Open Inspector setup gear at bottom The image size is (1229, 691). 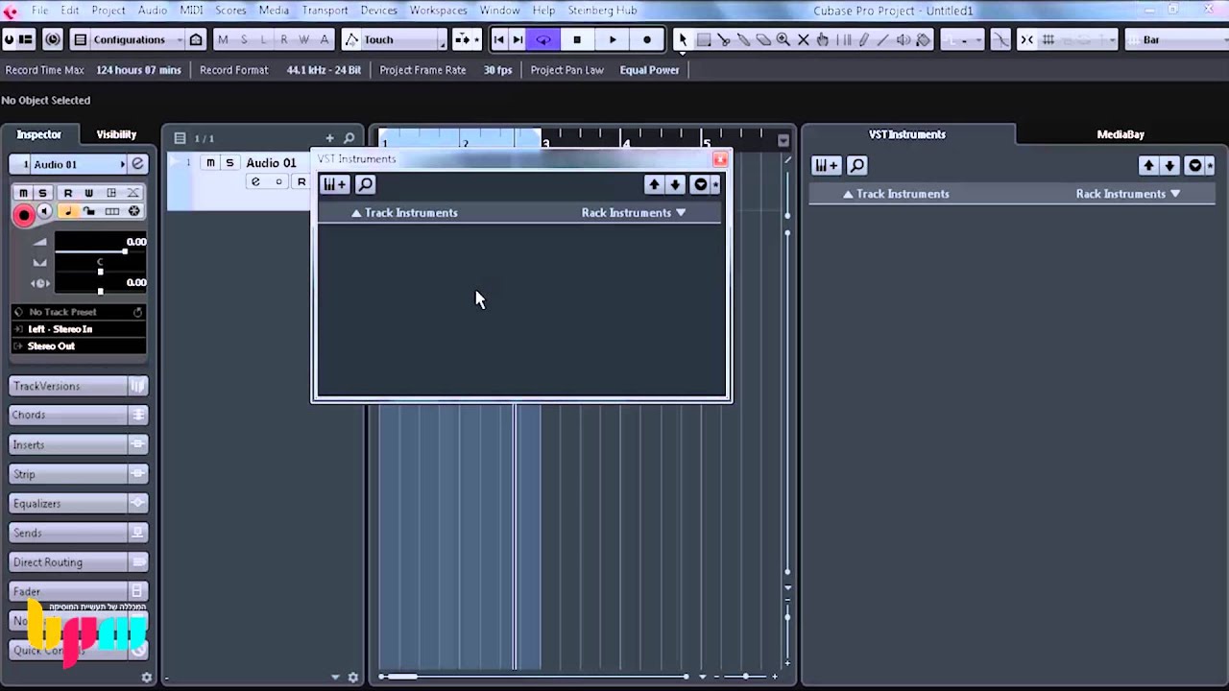[147, 677]
